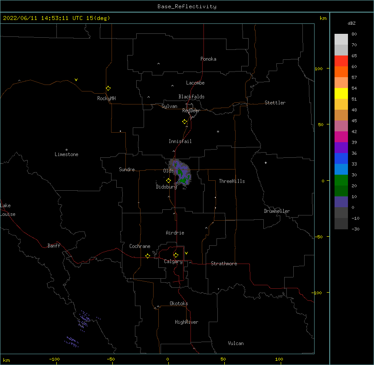
Task: Click the Innisfail city label
Action: (x=180, y=141)
